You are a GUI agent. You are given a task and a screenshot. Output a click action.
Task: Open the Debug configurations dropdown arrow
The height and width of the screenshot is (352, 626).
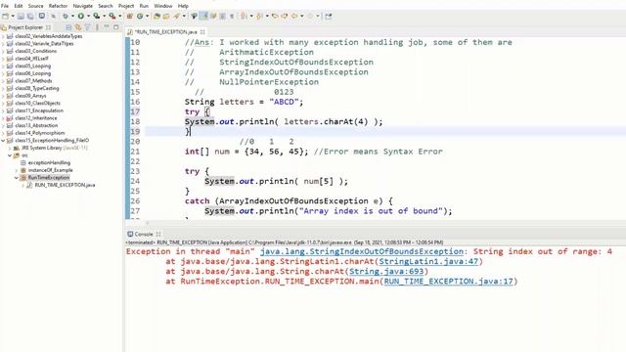pos(72,16)
